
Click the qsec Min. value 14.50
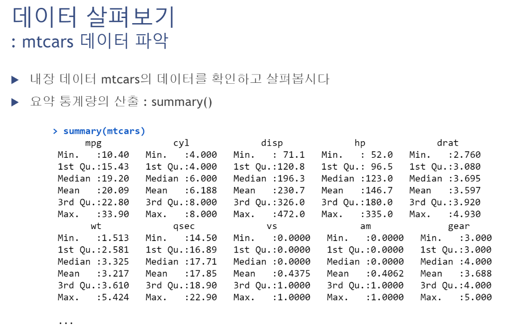click(203, 238)
